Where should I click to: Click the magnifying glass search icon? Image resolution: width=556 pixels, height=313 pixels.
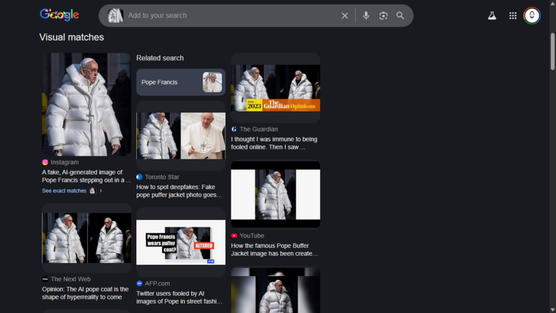400,16
